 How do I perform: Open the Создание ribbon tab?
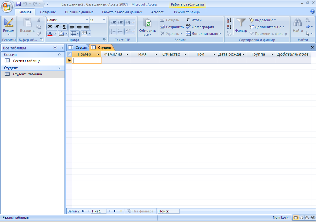(x=48, y=12)
